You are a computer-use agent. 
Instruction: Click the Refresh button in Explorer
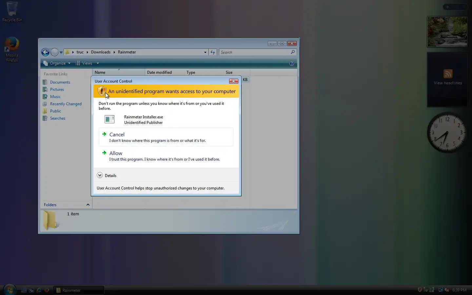pos(213,52)
